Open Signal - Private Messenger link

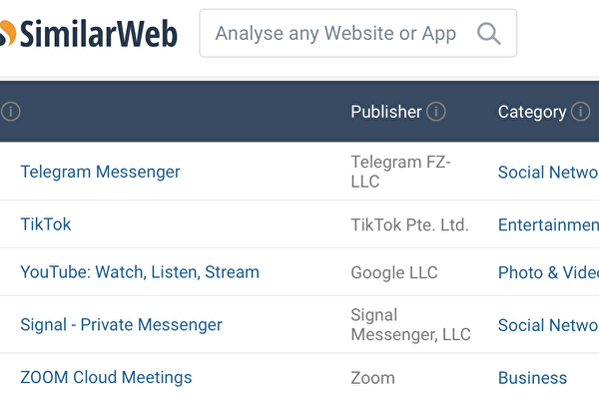tap(121, 325)
